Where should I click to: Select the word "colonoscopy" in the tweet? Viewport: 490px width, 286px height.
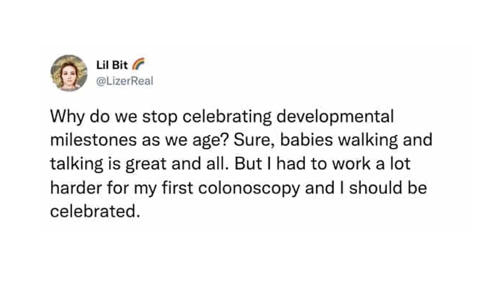[x=249, y=188]
